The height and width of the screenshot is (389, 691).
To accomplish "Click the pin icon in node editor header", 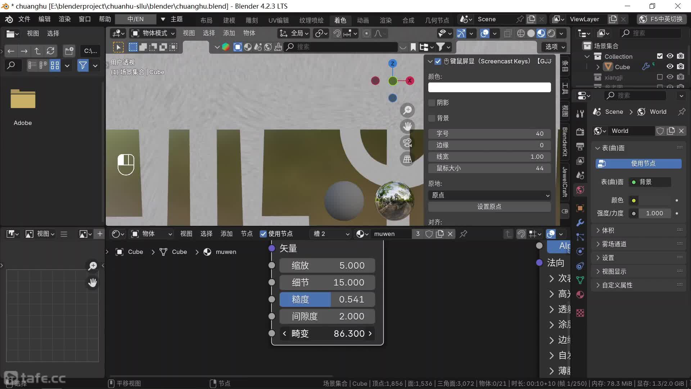I will [464, 234].
